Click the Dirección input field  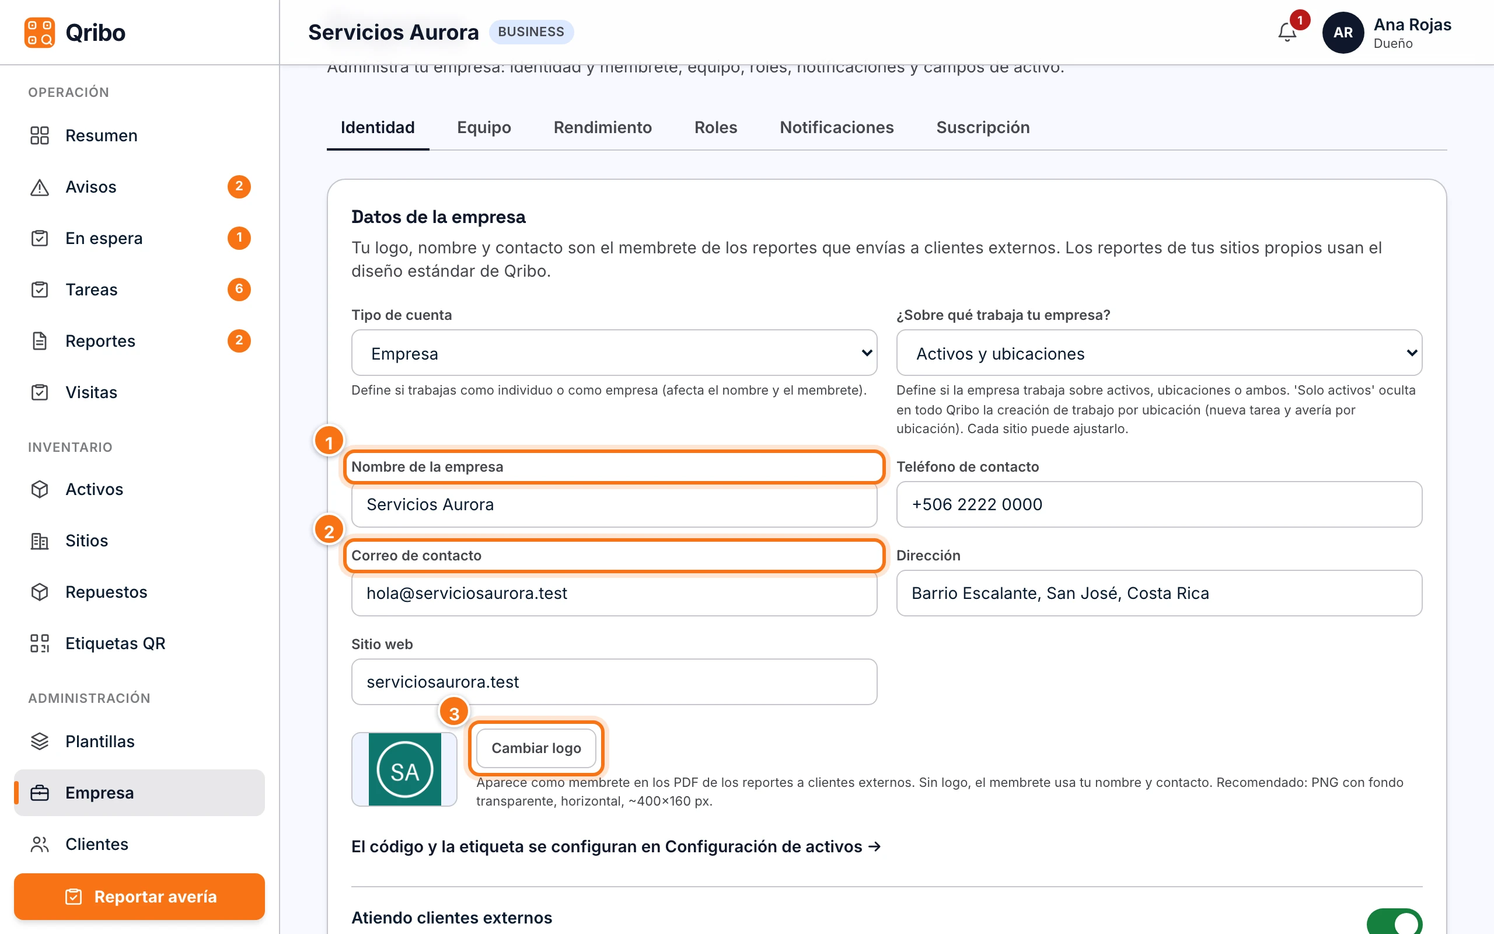(1159, 593)
